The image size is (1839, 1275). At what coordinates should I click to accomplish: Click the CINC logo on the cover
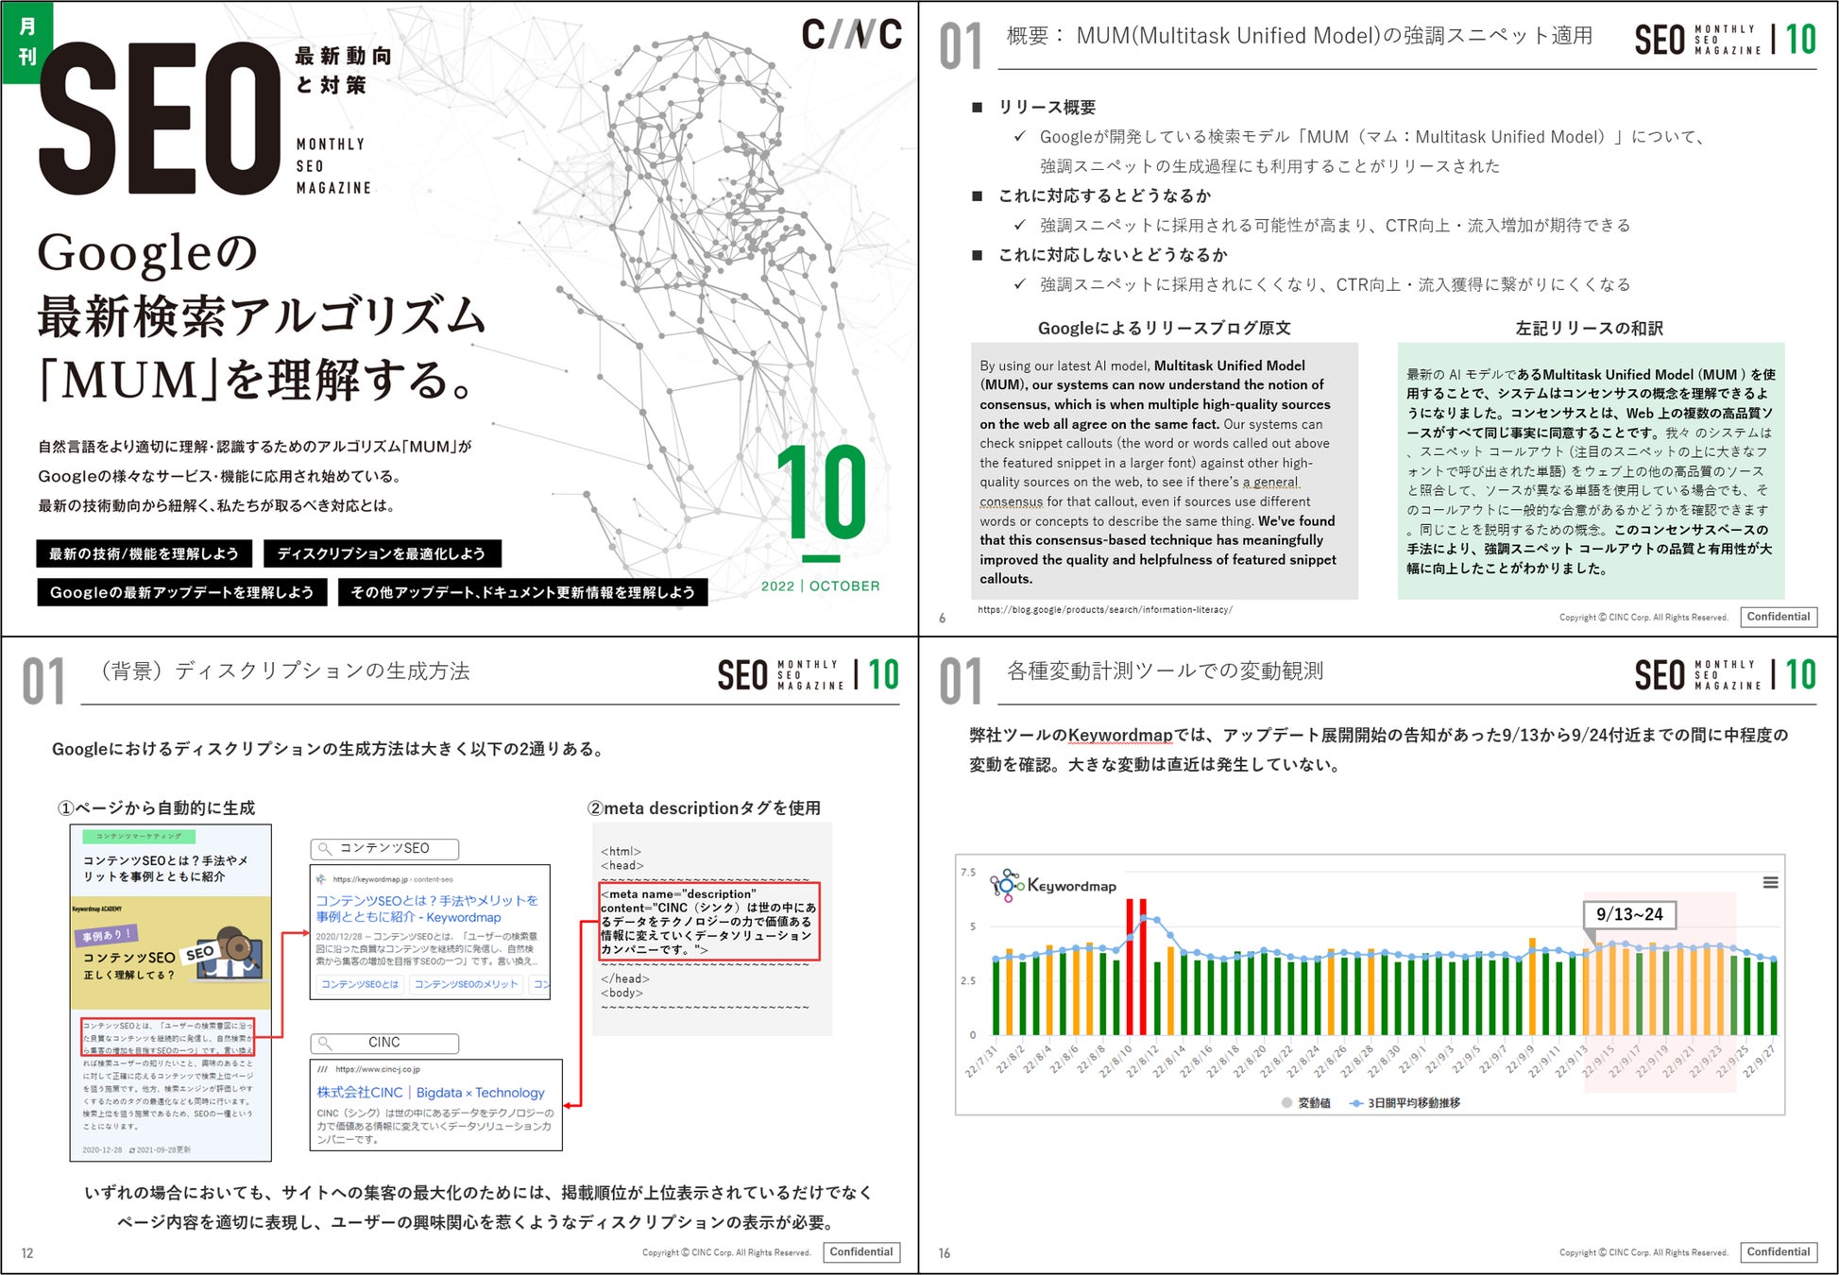pyautogui.click(x=851, y=35)
